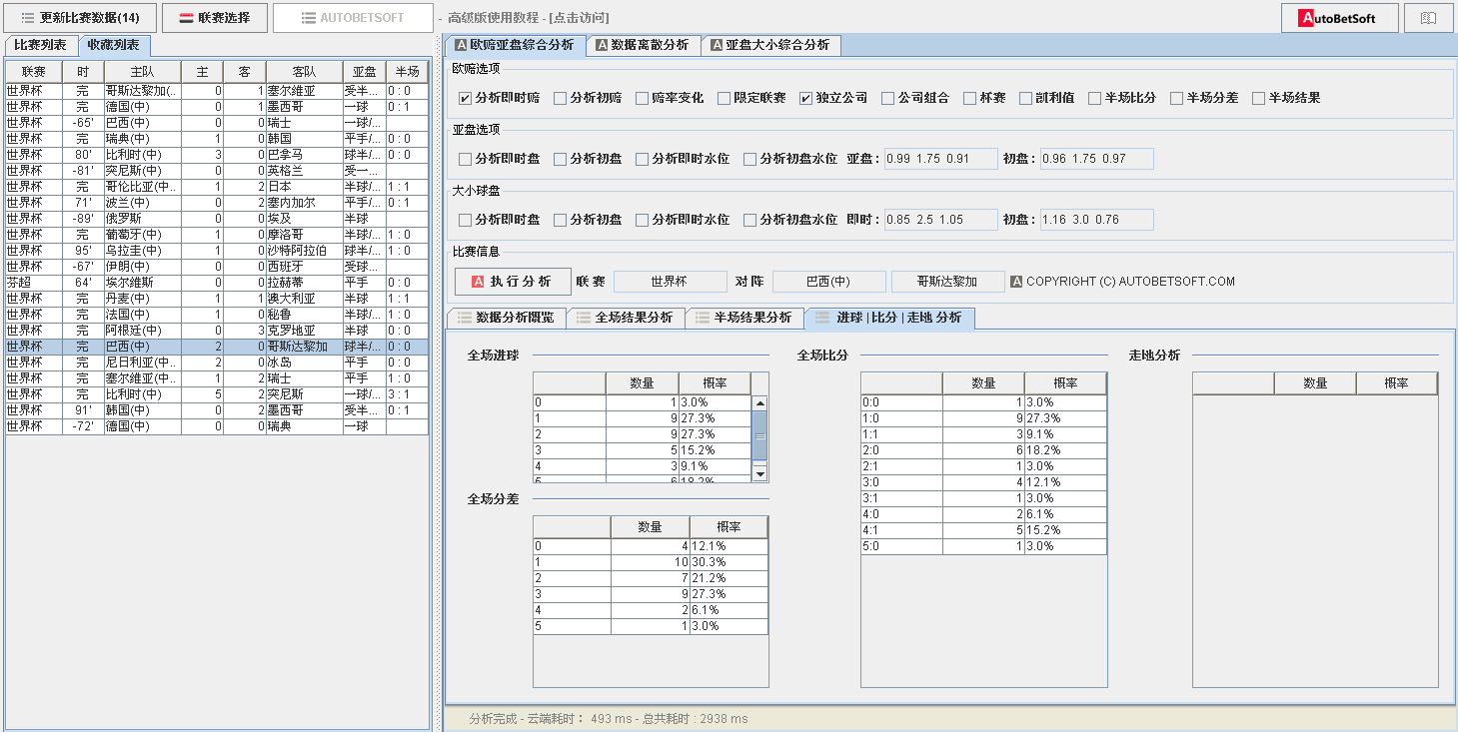1458x732 pixels.
Task: Switch to the 数据离散分析 tab
Action: [642, 45]
